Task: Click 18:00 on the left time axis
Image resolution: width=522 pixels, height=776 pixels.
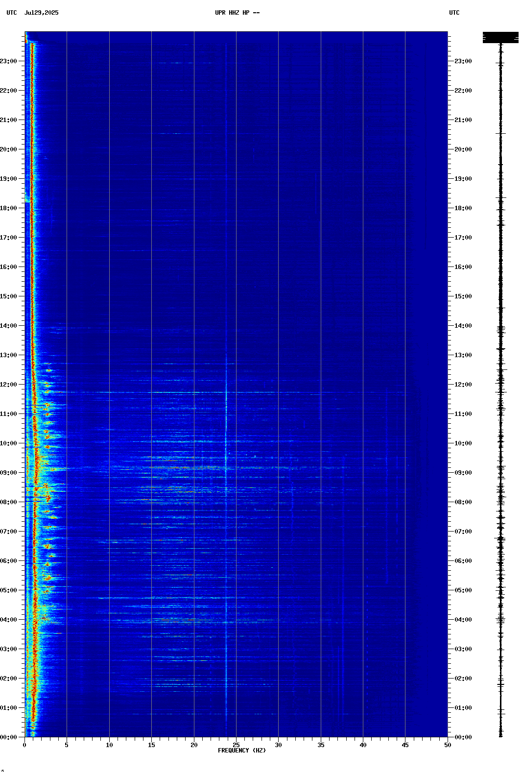Action: pos(9,208)
